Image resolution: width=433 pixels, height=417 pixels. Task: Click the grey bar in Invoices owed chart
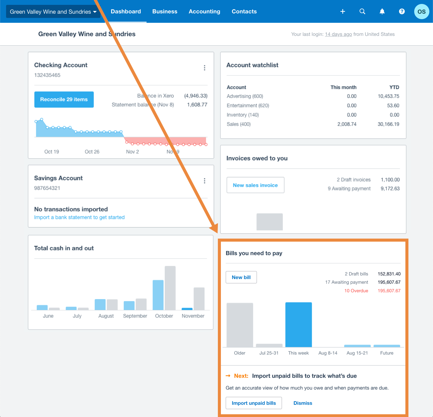[x=270, y=222]
